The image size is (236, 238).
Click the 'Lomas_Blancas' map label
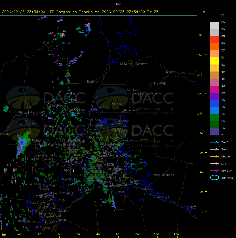pyautogui.click(x=163, y=175)
